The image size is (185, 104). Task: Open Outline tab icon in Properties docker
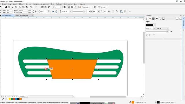pyautogui.click(x=147, y=18)
